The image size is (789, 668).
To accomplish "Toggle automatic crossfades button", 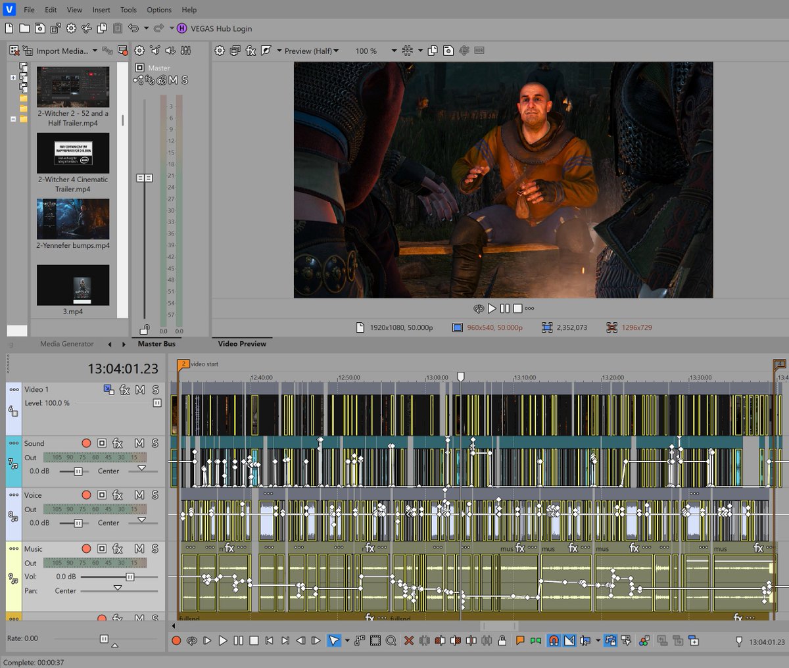I will (569, 640).
